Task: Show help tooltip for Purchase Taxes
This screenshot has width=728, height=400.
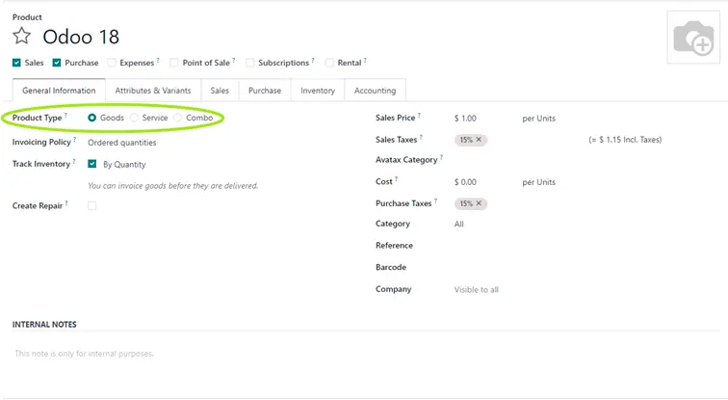Action: (x=435, y=200)
